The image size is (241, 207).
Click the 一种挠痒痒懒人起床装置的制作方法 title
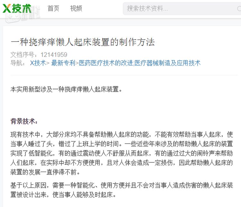[83, 42]
